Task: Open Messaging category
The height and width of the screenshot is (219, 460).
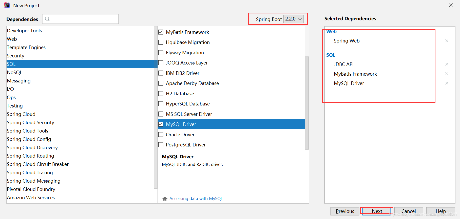Action: (80, 81)
